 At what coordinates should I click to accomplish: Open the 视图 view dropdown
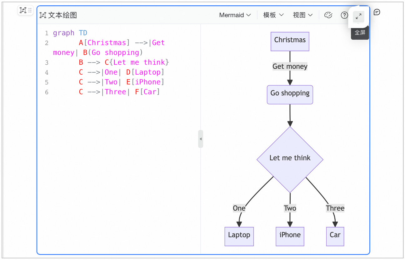[302, 15]
